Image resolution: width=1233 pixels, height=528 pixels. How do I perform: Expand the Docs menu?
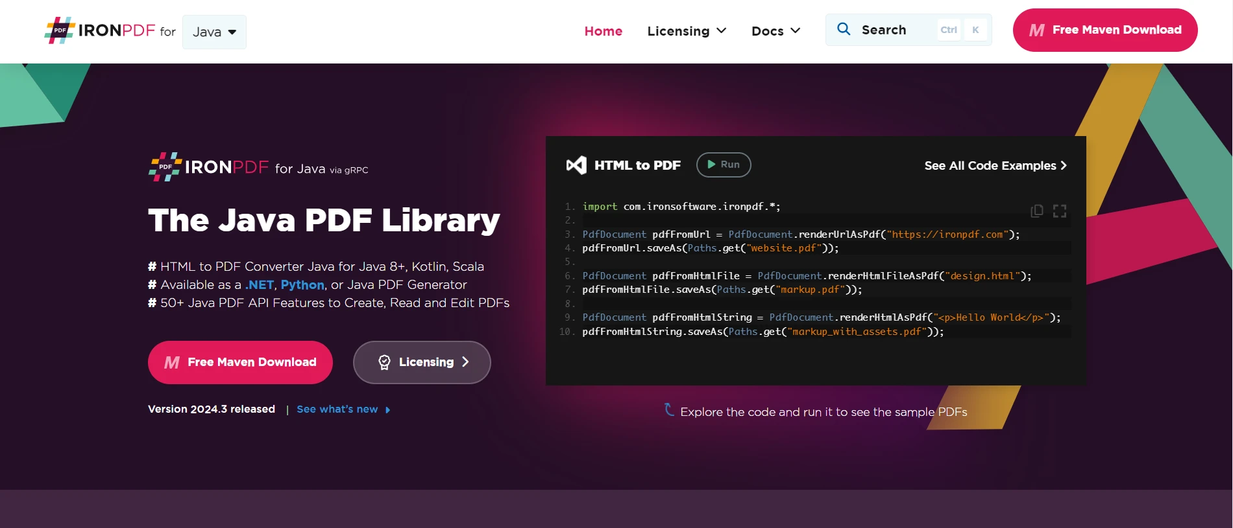pos(776,31)
